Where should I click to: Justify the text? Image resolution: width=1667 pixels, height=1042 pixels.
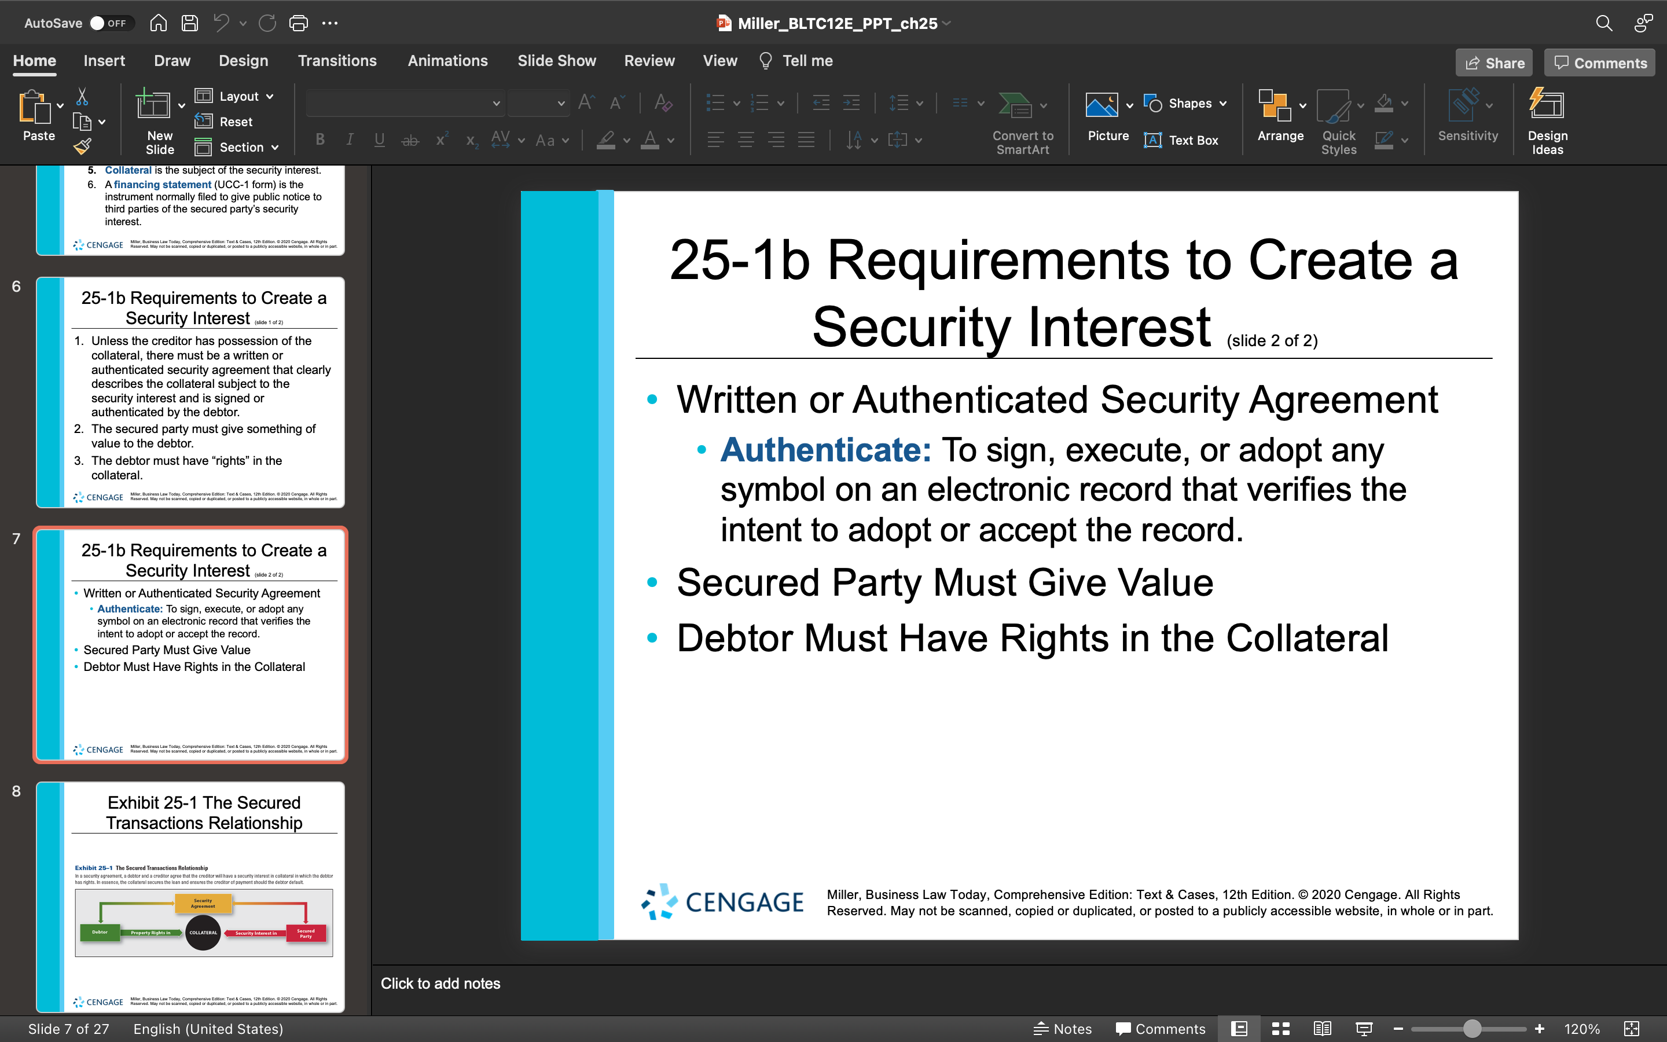point(806,140)
